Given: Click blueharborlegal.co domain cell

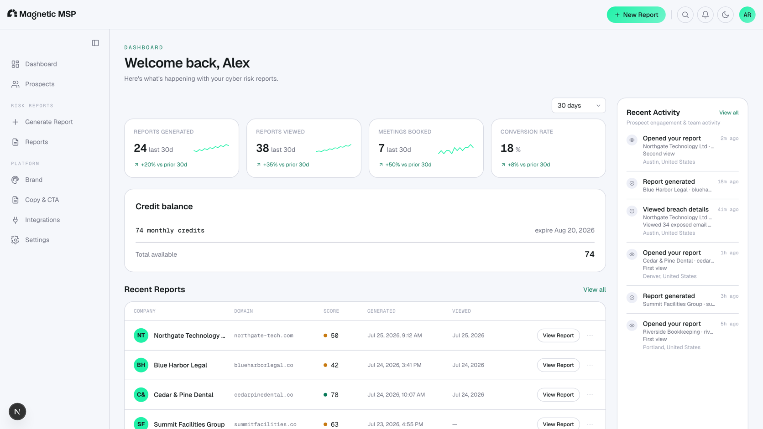Looking at the screenshot, I should (264, 365).
